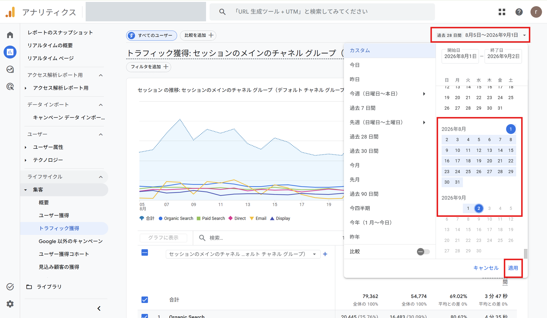Toggle the Organic Search legend series

pos(176,218)
